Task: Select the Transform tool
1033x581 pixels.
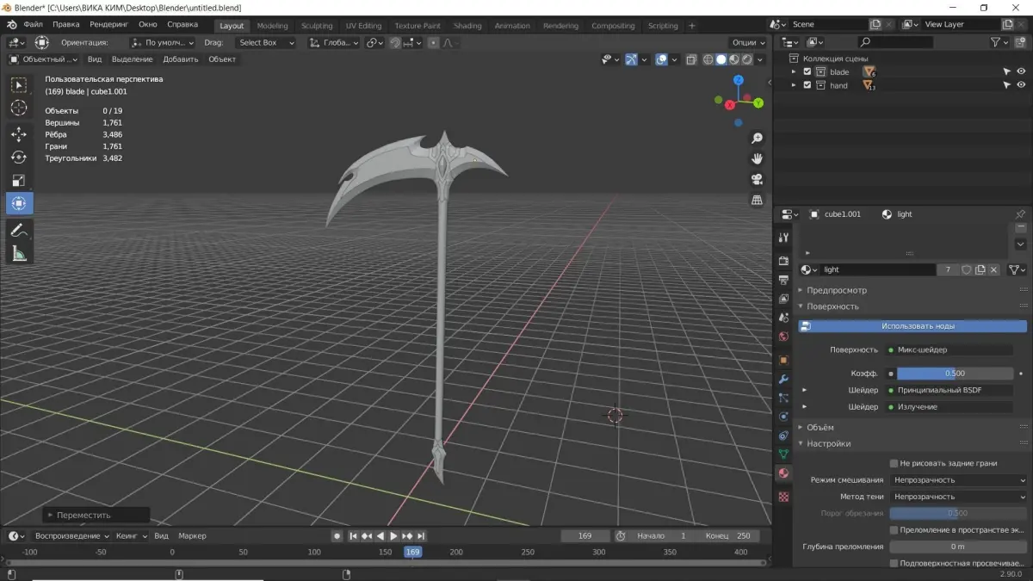Action: coord(19,204)
